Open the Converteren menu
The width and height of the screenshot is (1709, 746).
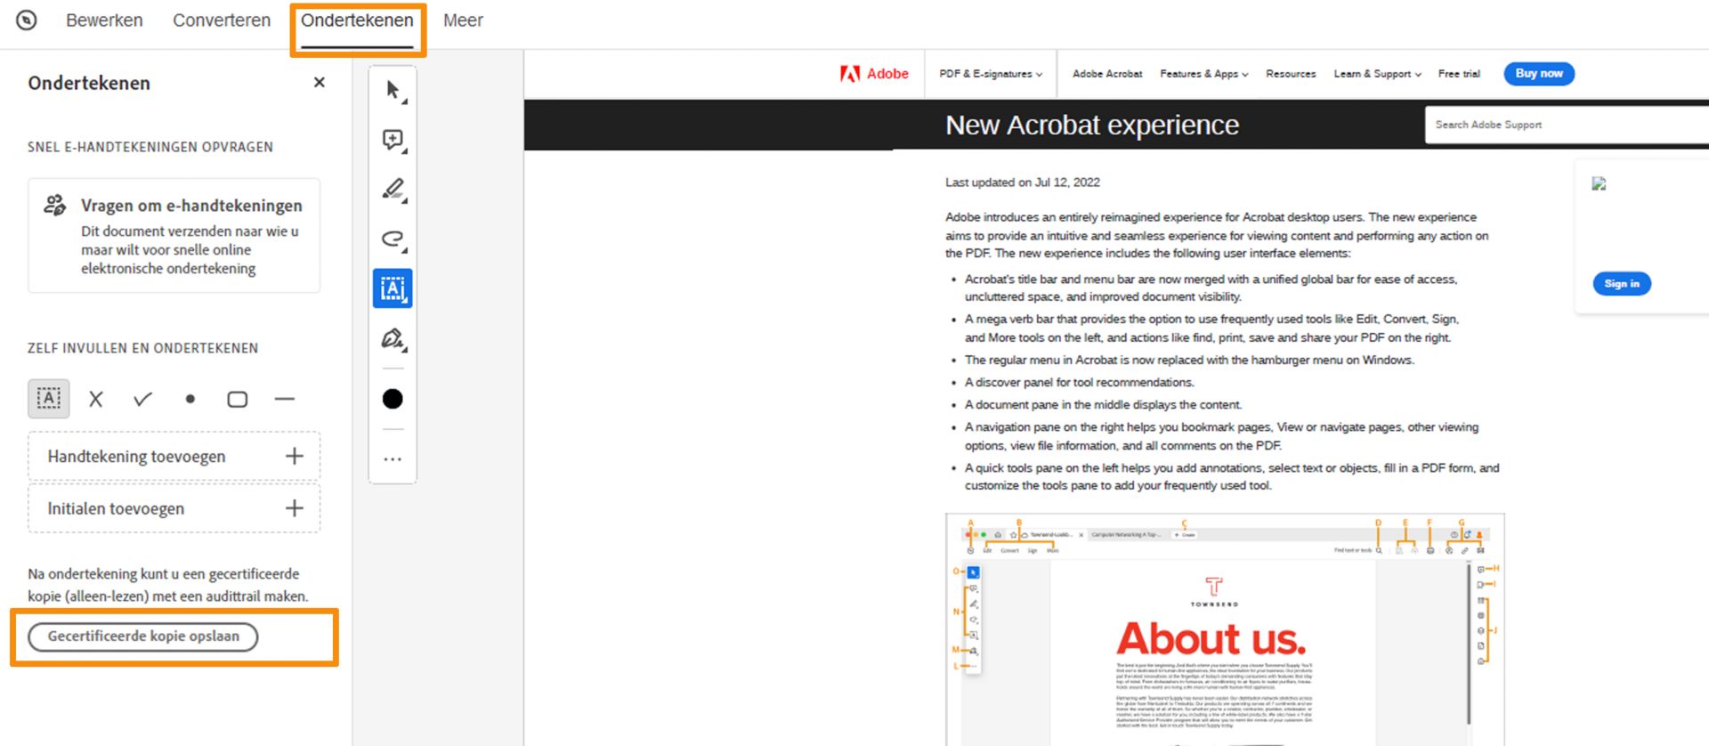222,20
